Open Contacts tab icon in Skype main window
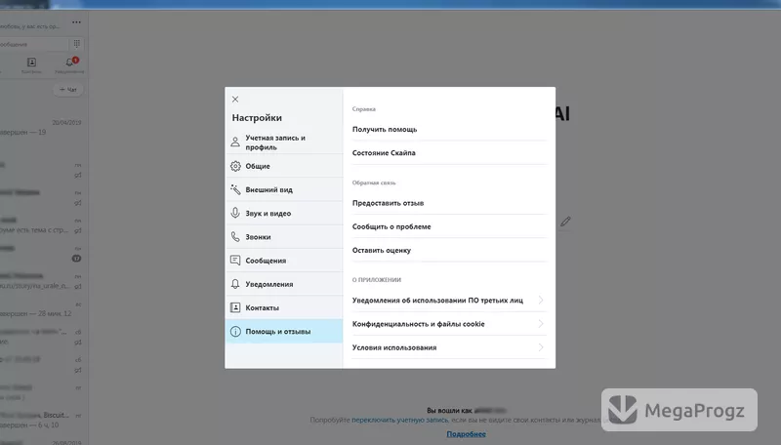Screen dimensions: 781x445 click(31, 64)
